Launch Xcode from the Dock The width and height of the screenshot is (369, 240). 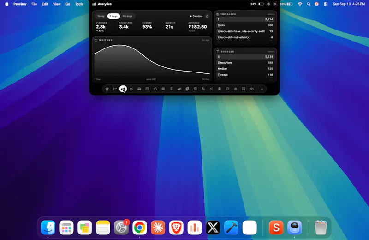click(x=232, y=228)
